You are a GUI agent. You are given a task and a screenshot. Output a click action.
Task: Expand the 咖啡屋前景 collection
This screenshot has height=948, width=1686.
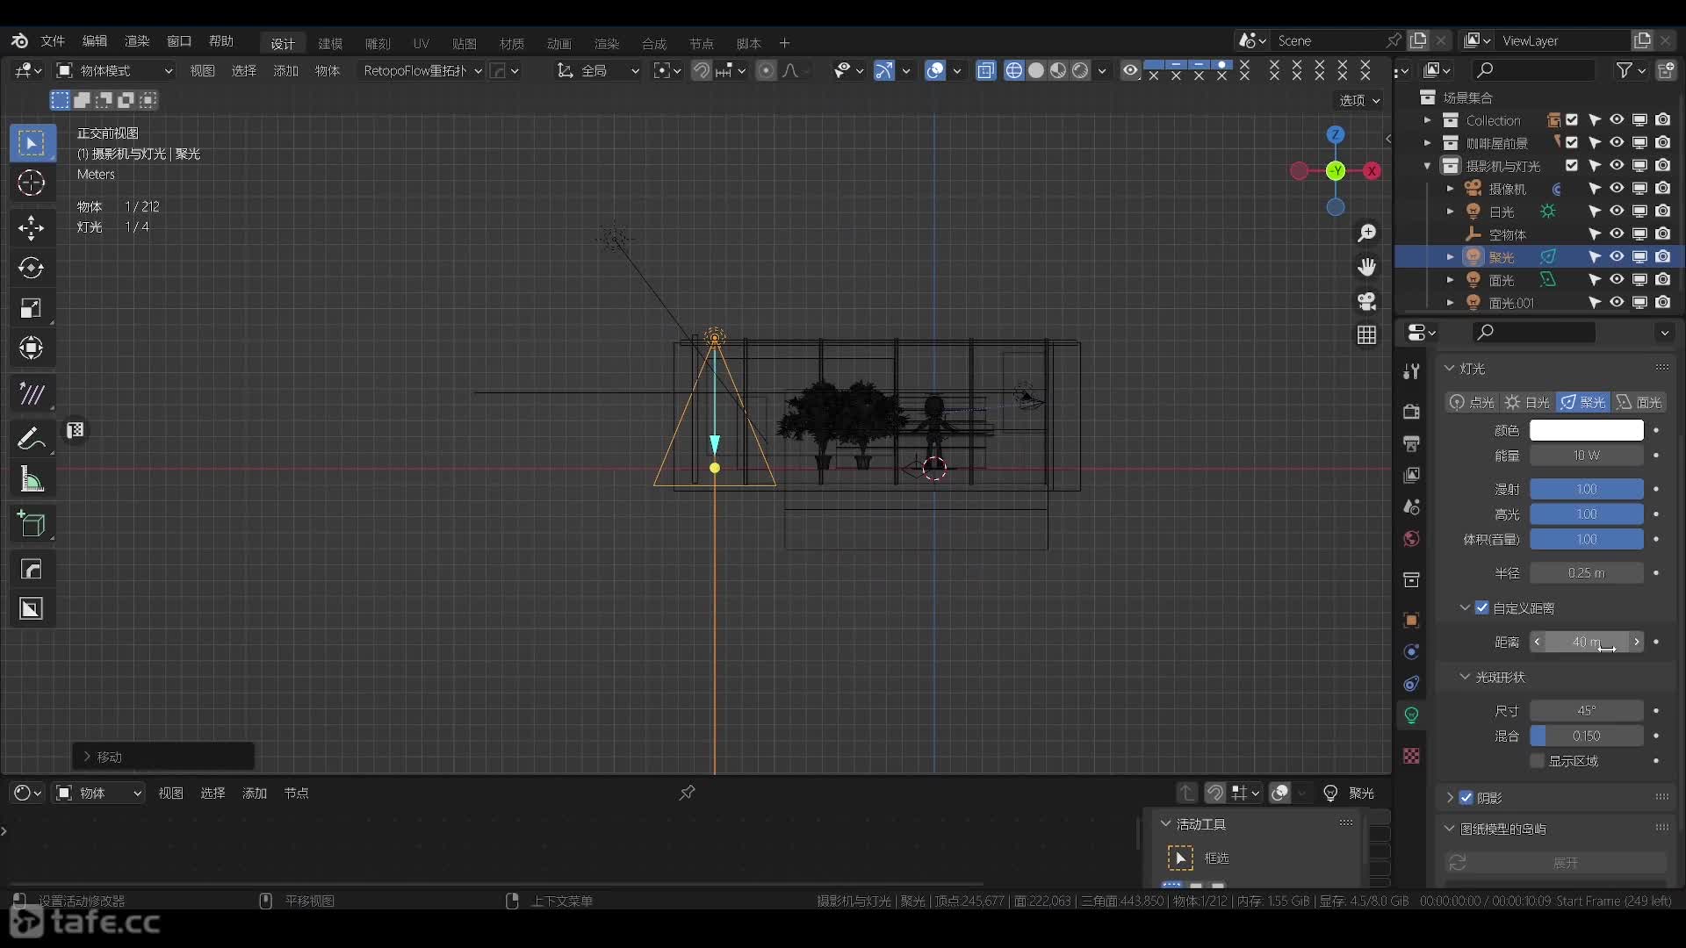pos(1427,142)
